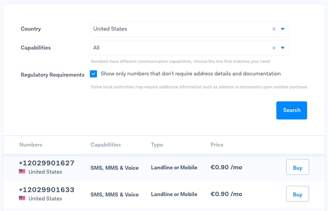Buy the number +12029901627
The image size is (328, 211).
pos(298,167)
